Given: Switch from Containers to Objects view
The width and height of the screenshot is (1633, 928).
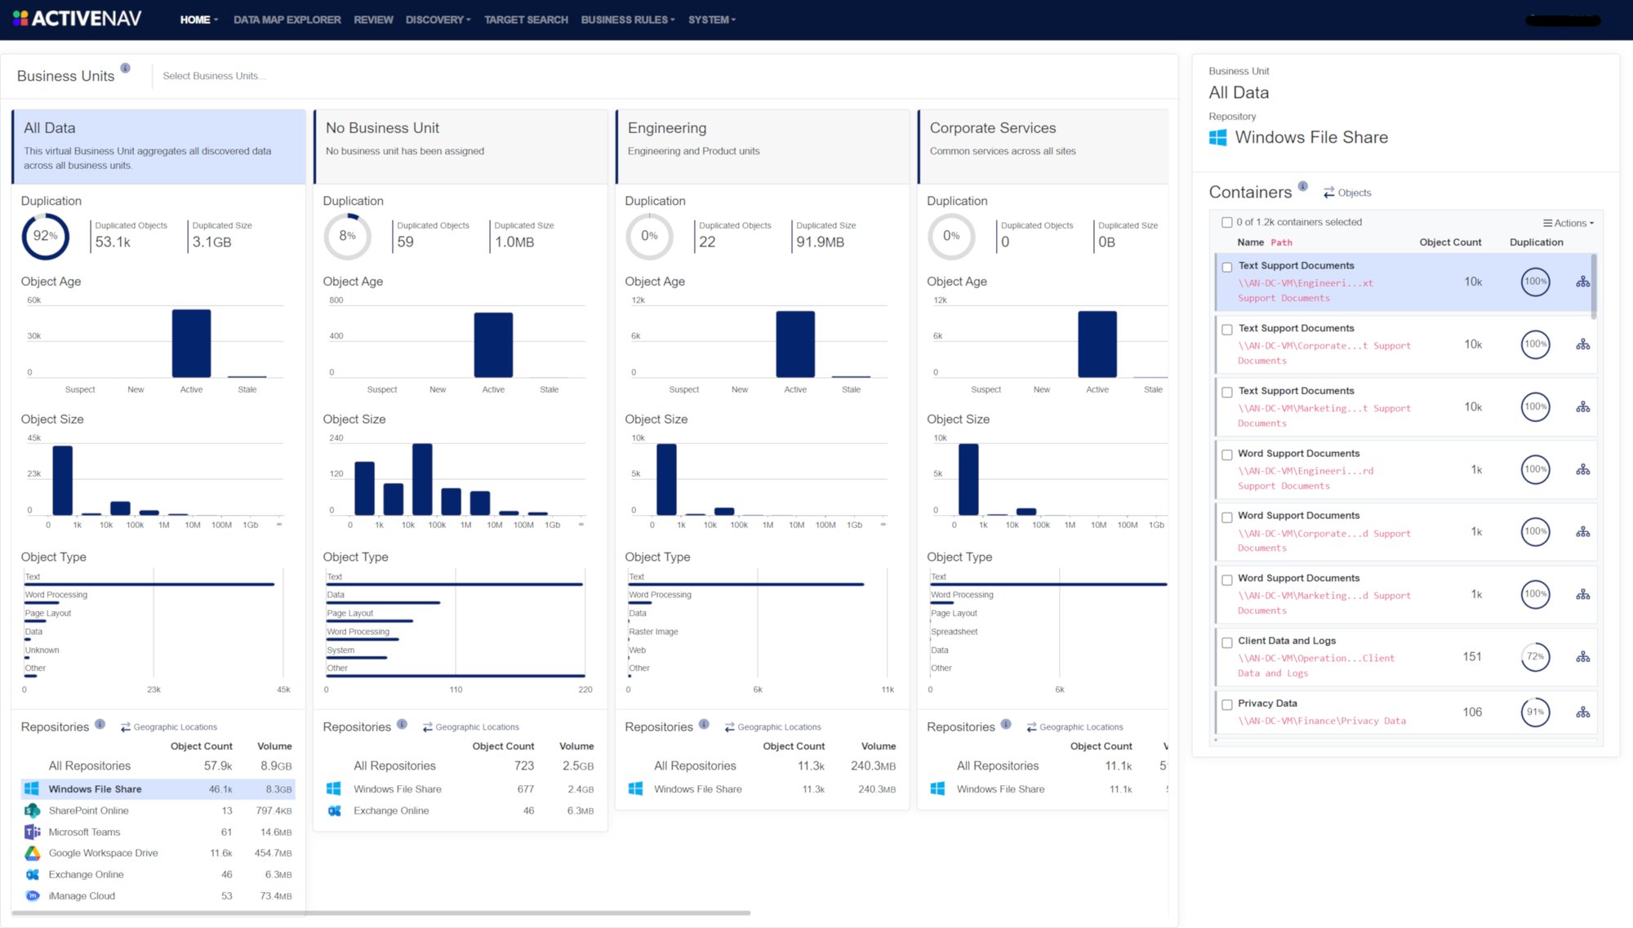Looking at the screenshot, I should (1347, 193).
